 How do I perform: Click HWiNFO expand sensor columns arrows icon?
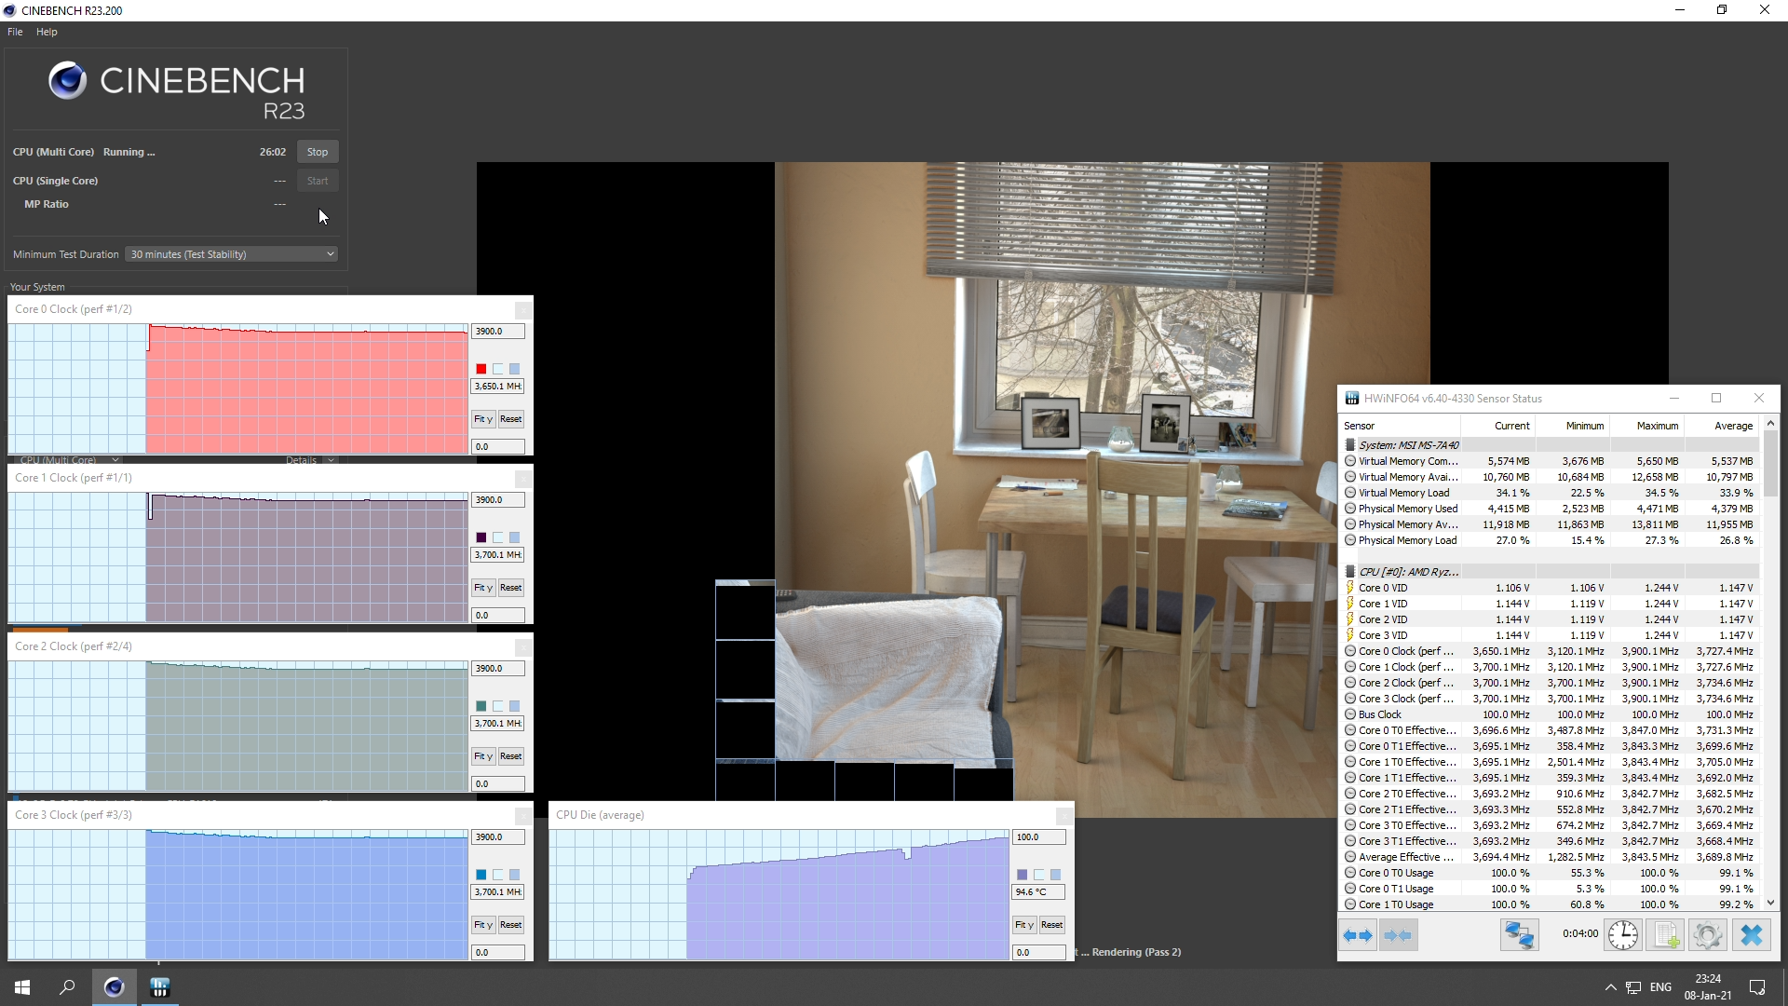pos(1358,935)
